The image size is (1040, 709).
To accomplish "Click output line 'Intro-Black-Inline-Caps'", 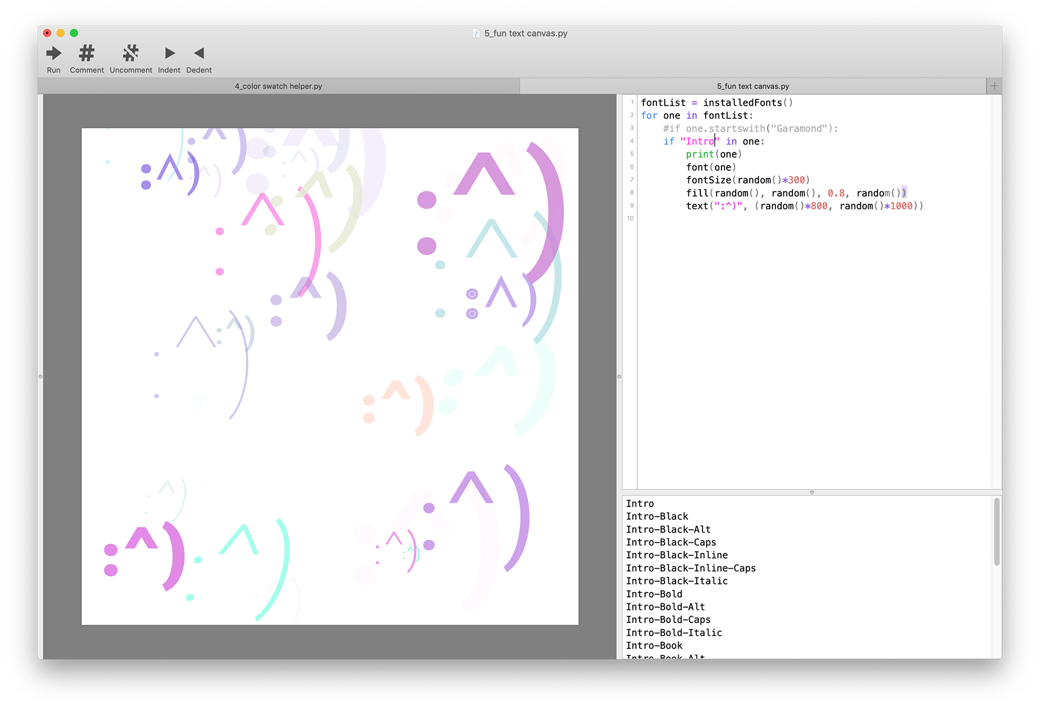I will [691, 568].
